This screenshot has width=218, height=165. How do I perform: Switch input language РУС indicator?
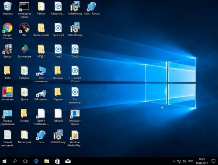click(191, 161)
